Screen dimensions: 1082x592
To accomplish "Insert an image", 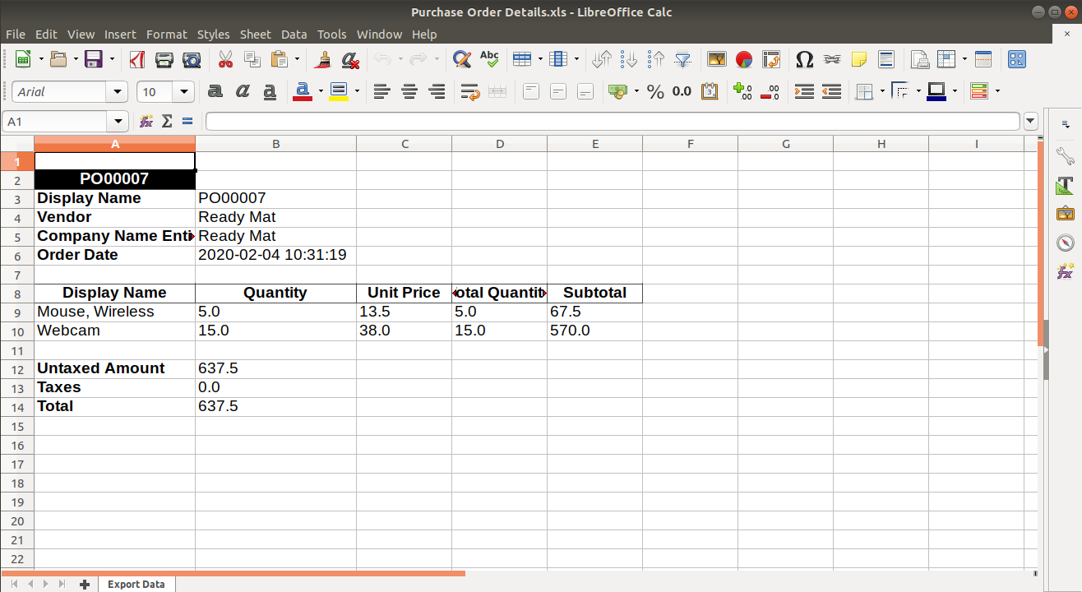I will coord(717,59).
